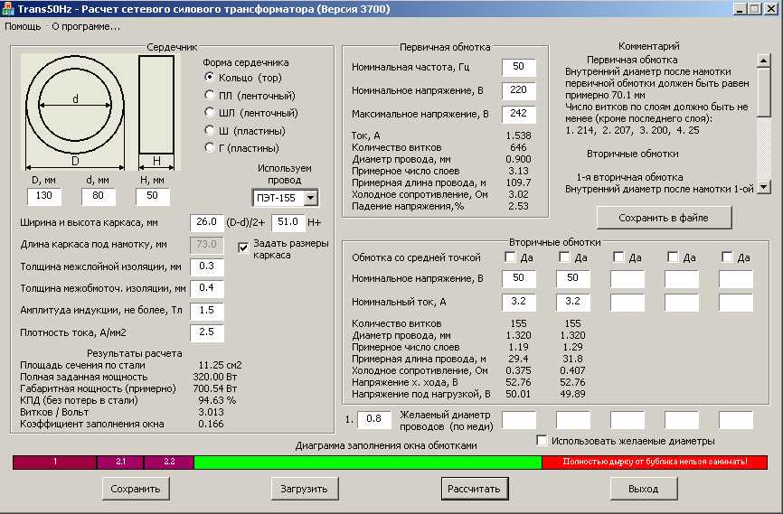Click the induction amplitude field 1.5
The image size is (783, 514).
pos(207,311)
